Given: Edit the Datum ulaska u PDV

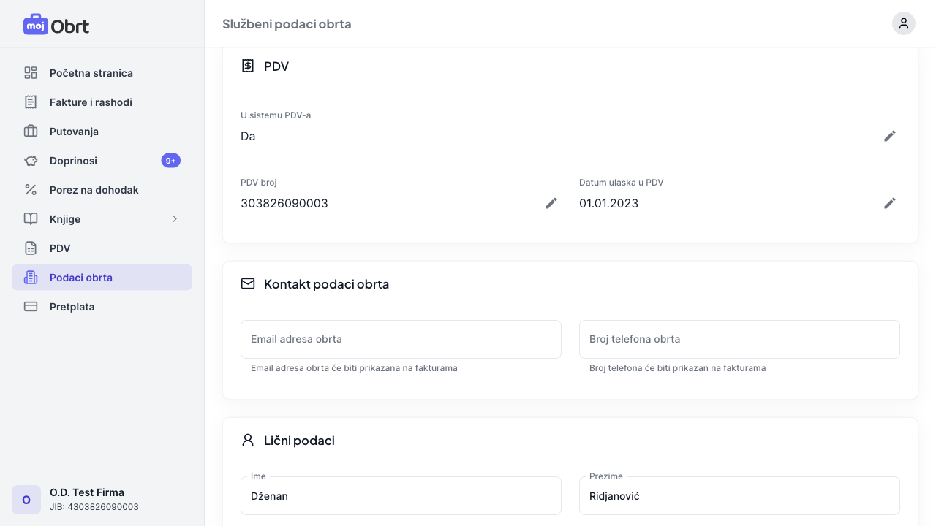Looking at the screenshot, I should (889, 203).
